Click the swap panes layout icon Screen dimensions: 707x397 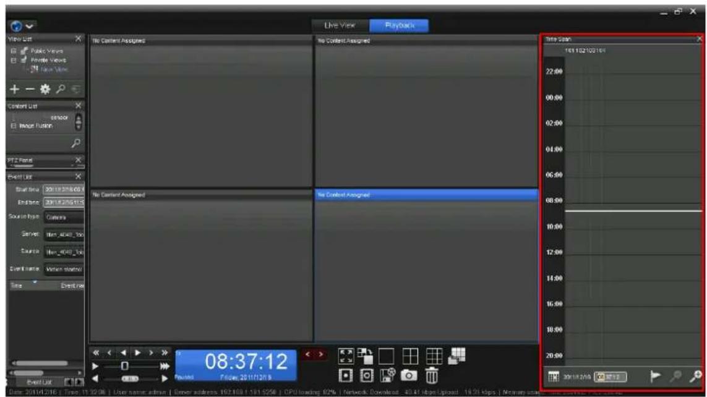point(366,356)
